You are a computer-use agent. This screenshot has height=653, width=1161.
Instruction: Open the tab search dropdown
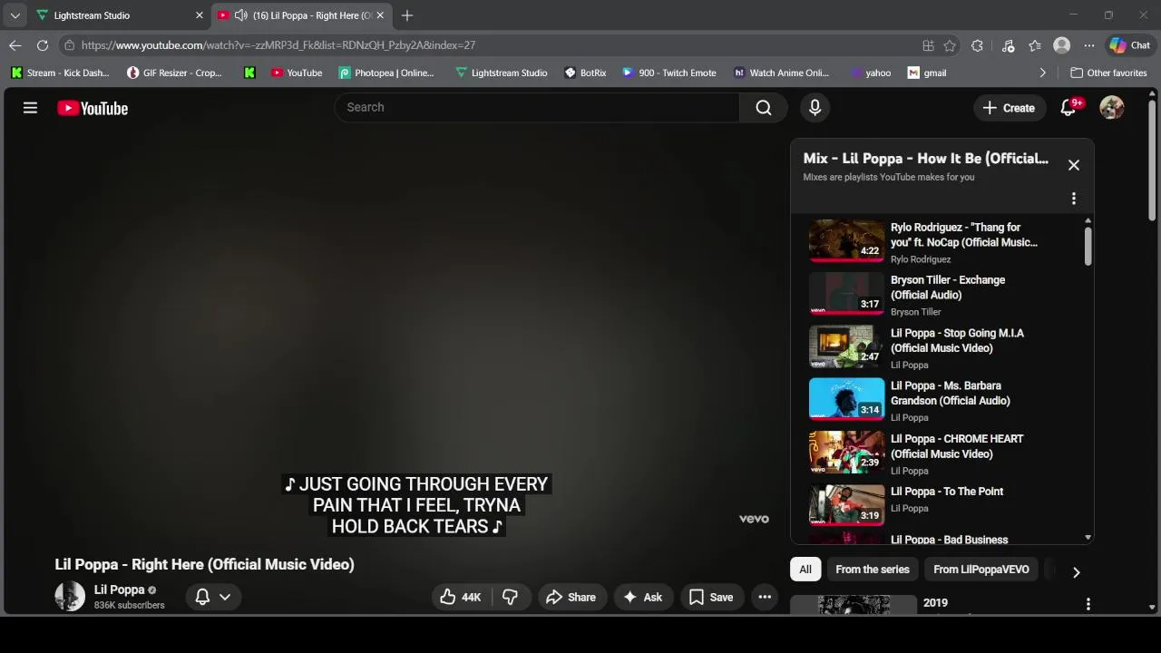15,15
